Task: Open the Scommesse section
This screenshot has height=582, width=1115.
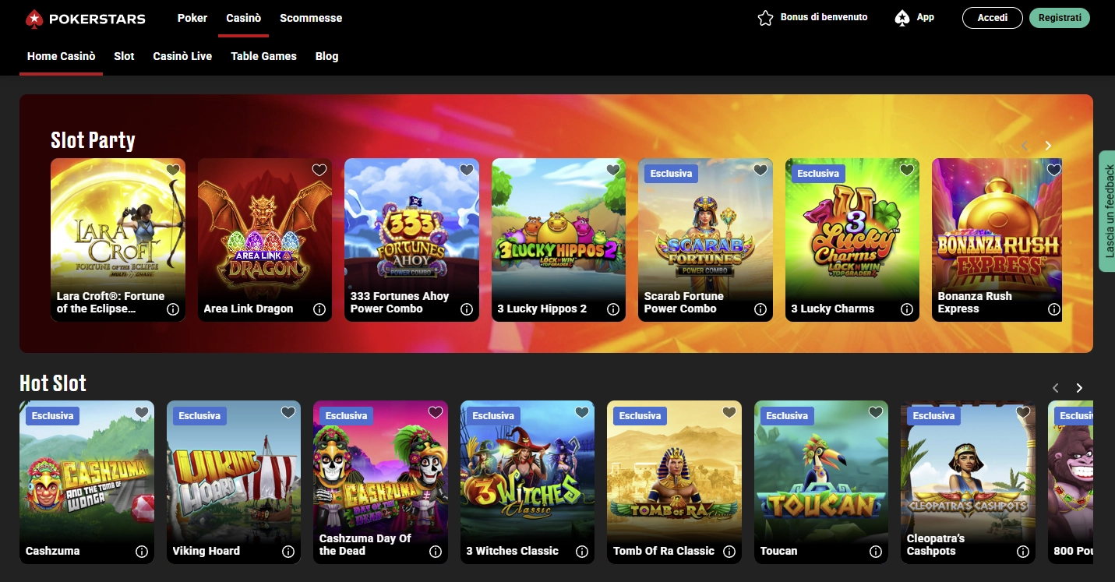Action: 311,18
